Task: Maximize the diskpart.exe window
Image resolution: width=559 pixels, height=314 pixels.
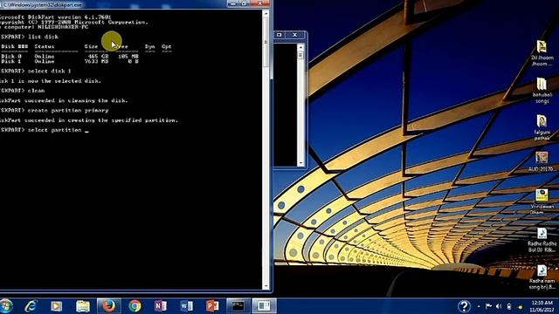Action: pos(244,3)
